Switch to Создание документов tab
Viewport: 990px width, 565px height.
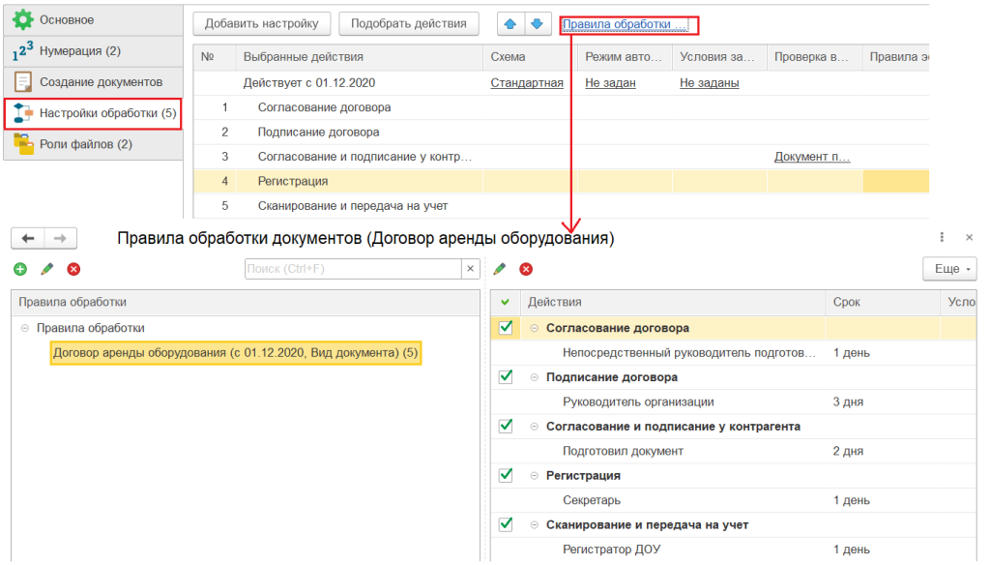pyautogui.click(x=94, y=82)
